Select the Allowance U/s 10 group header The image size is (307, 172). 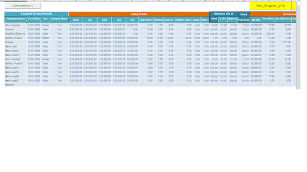pyautogui.click(x=223, y=14)
